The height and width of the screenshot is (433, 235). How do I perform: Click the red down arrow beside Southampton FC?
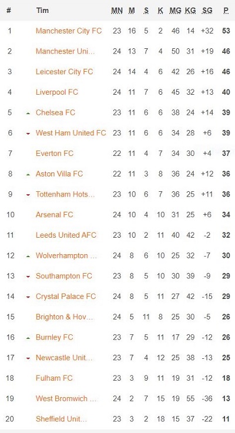coord(28,277)
